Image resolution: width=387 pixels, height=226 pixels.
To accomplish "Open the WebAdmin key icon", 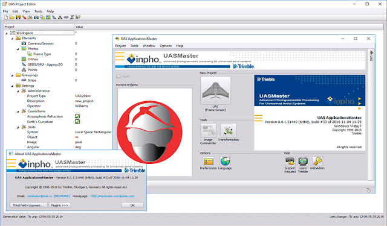I will 317,162.
